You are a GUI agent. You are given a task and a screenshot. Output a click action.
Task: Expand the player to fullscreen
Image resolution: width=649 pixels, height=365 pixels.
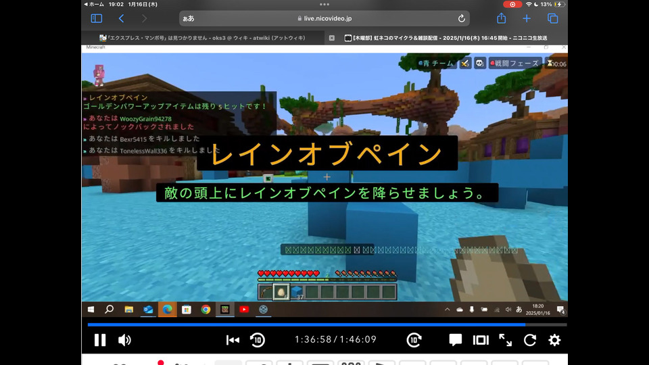(505, 340)
